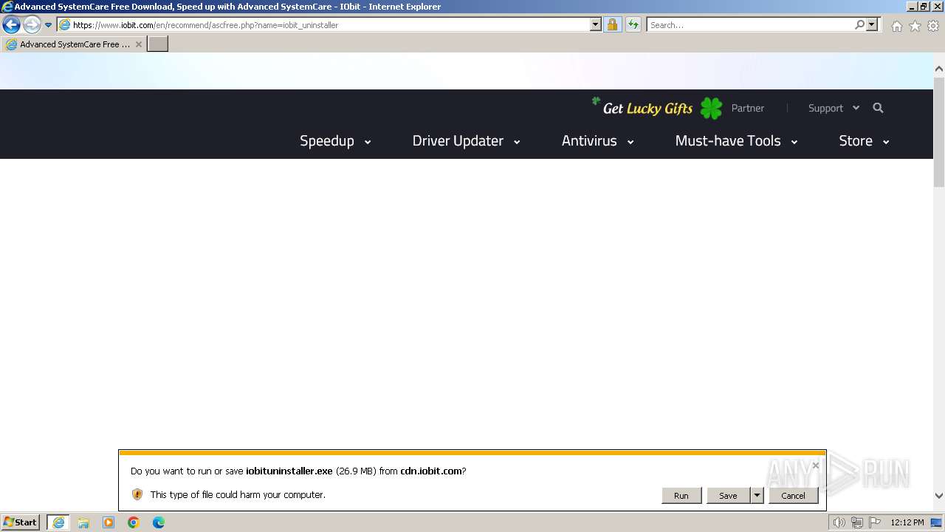
Task: Click the Show desktop tray icon
Action: tap(937, 522)
